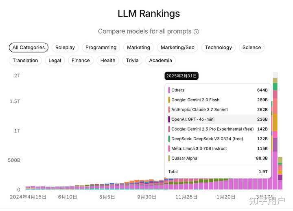Select the All Categories filter

tap(28, 48)
